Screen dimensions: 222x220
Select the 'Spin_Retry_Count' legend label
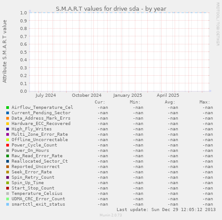[x=33, y=177]
